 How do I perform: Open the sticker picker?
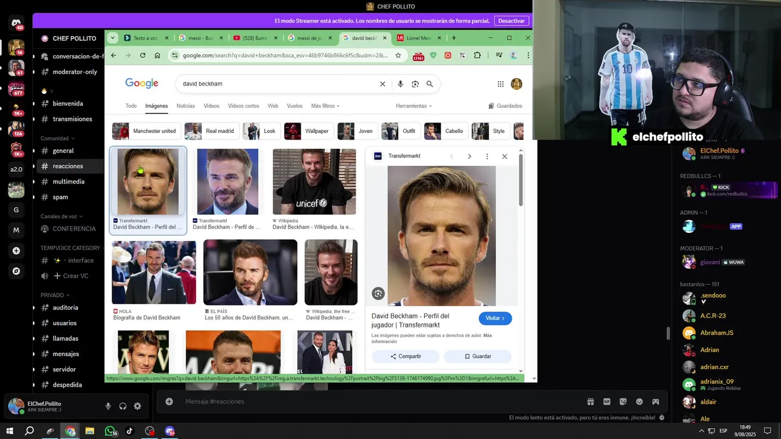tap(623, 401)
